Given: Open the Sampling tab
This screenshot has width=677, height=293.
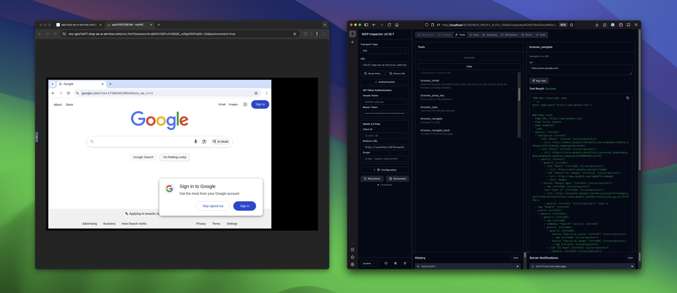Looking at the screenshot, I should point(490,35).
